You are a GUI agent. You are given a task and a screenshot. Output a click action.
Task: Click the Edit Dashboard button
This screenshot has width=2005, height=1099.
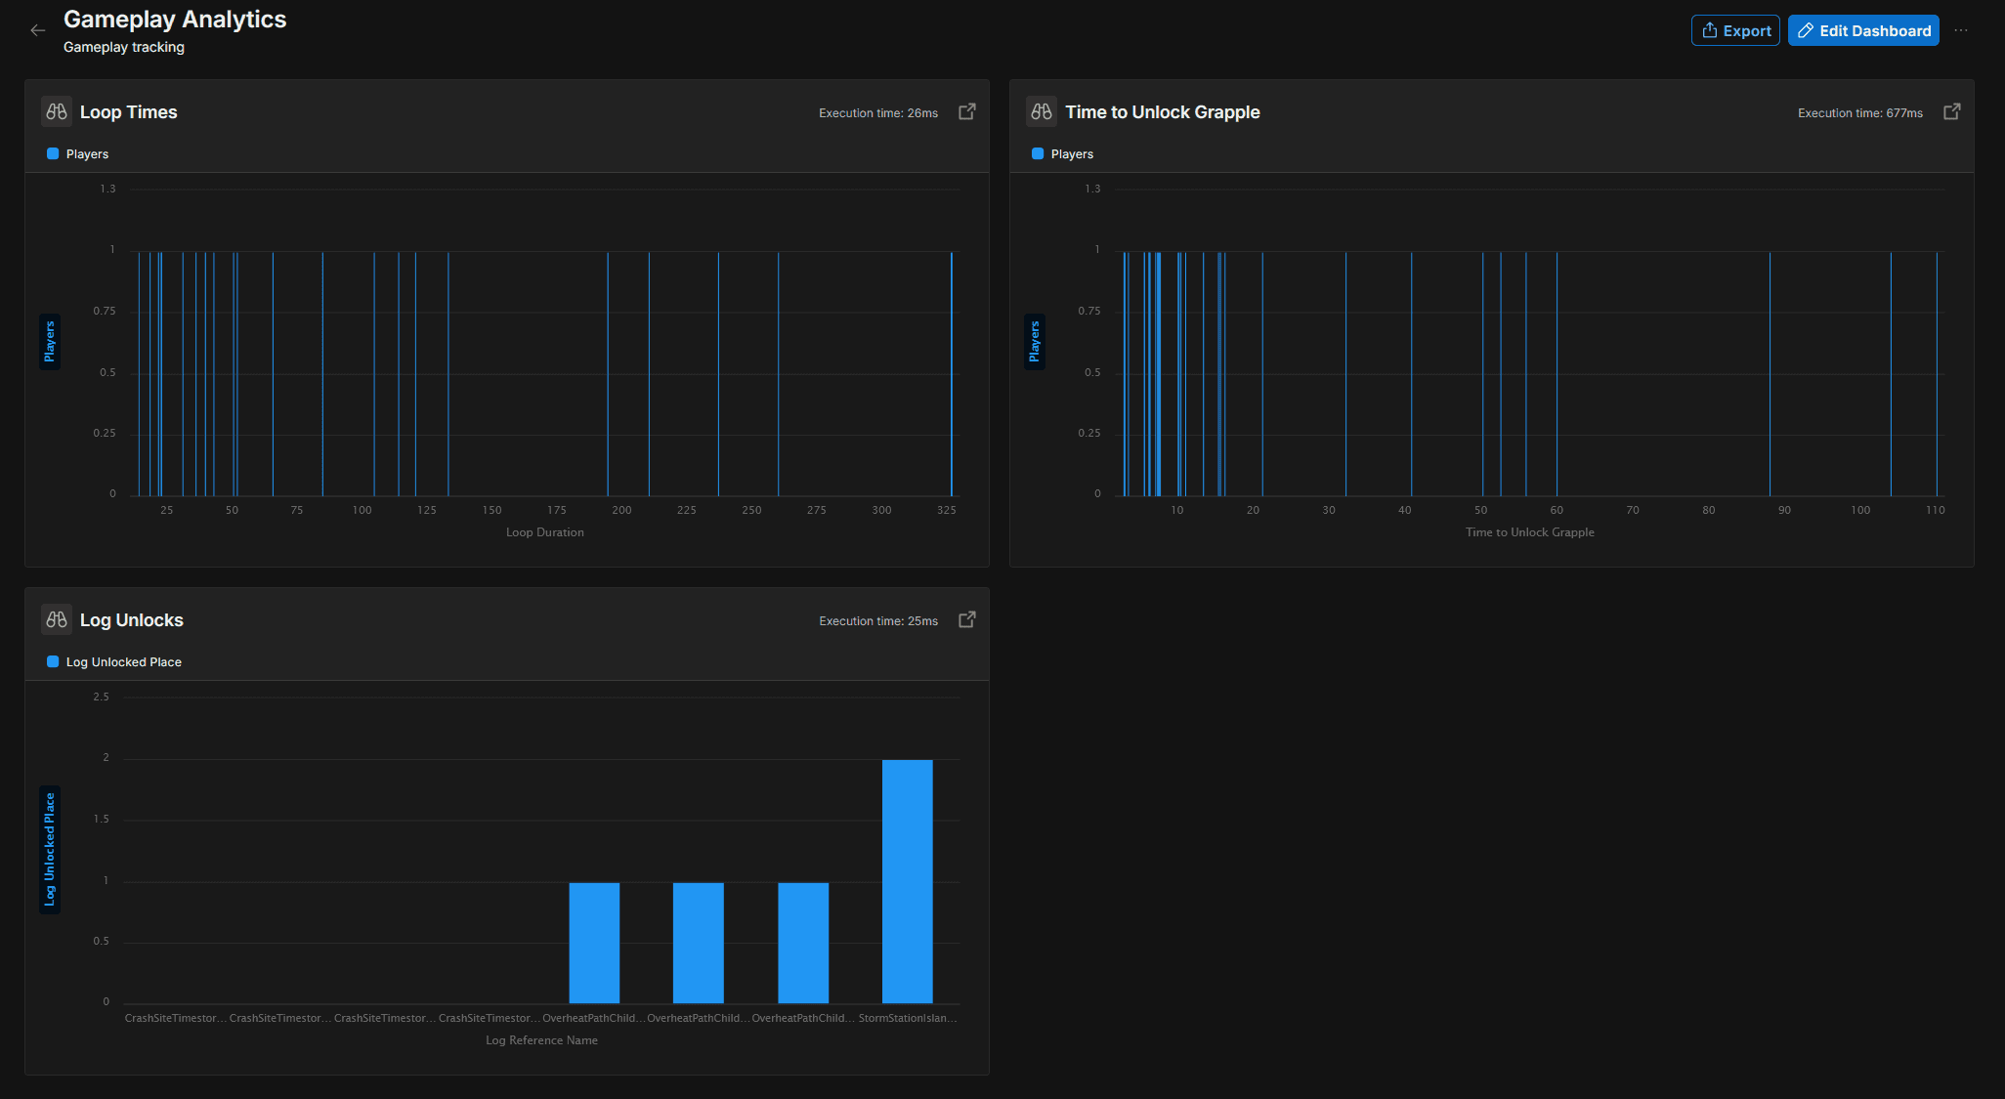pyautogui.click(x=1863, y=30)
